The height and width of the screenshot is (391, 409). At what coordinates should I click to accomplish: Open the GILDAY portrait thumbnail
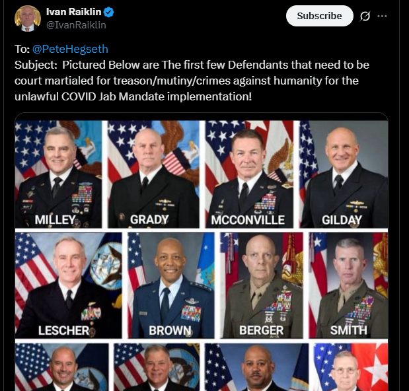(x=344, y=174)
